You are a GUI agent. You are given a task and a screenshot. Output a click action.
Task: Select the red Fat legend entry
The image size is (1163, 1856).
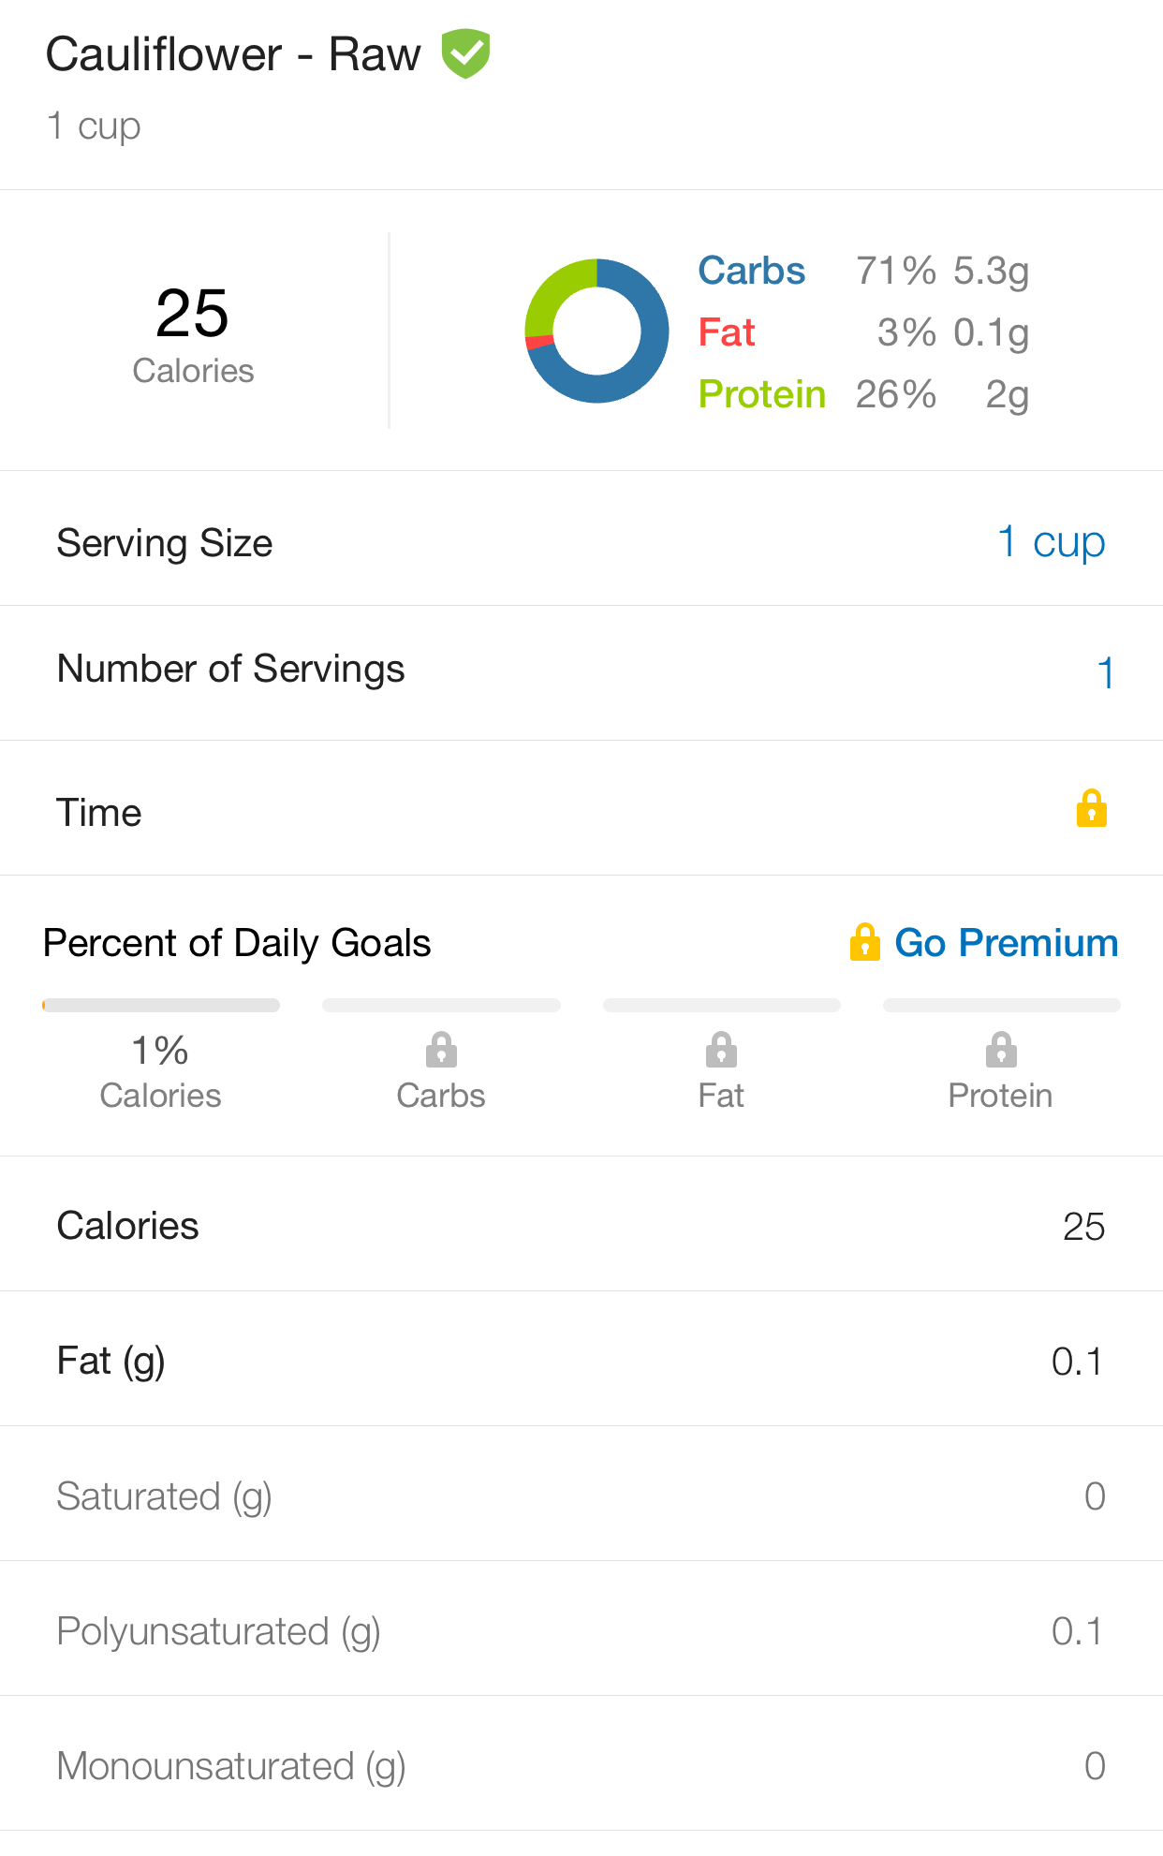coord(863,332)
